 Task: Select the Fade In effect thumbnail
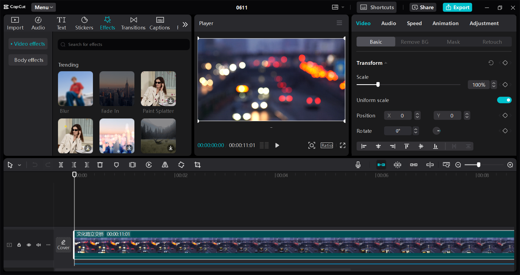117,89
